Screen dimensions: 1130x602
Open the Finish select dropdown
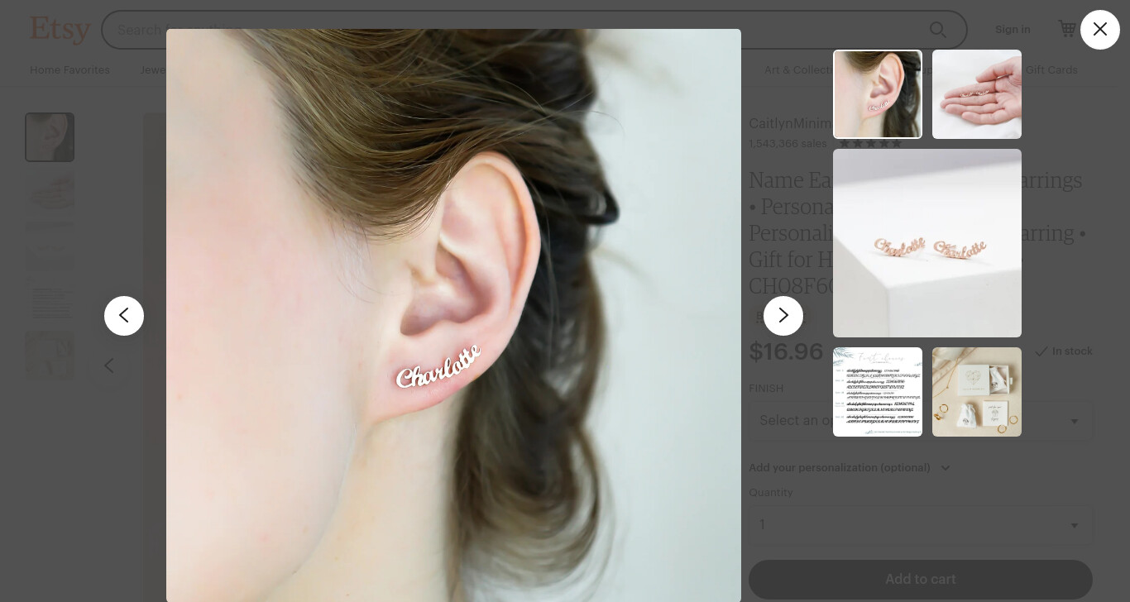921,420
